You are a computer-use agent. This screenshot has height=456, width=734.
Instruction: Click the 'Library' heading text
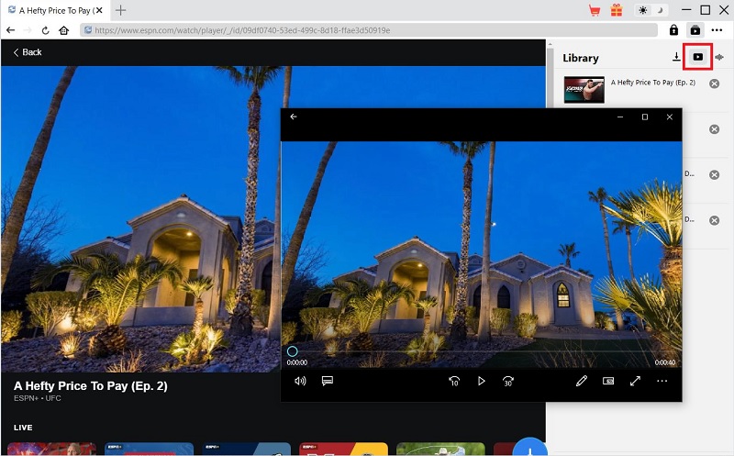coord(581,58)
